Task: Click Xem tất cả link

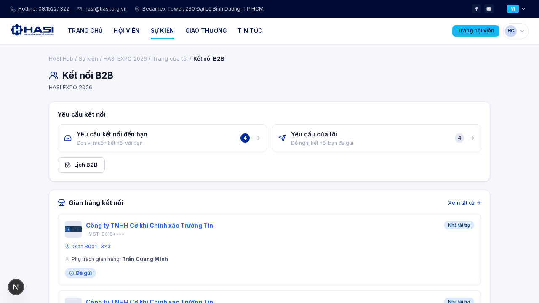Action: click(x=464, y=203)
